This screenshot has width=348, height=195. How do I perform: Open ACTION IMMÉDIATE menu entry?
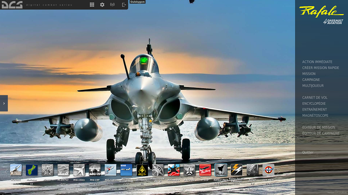tap(317, 62)
